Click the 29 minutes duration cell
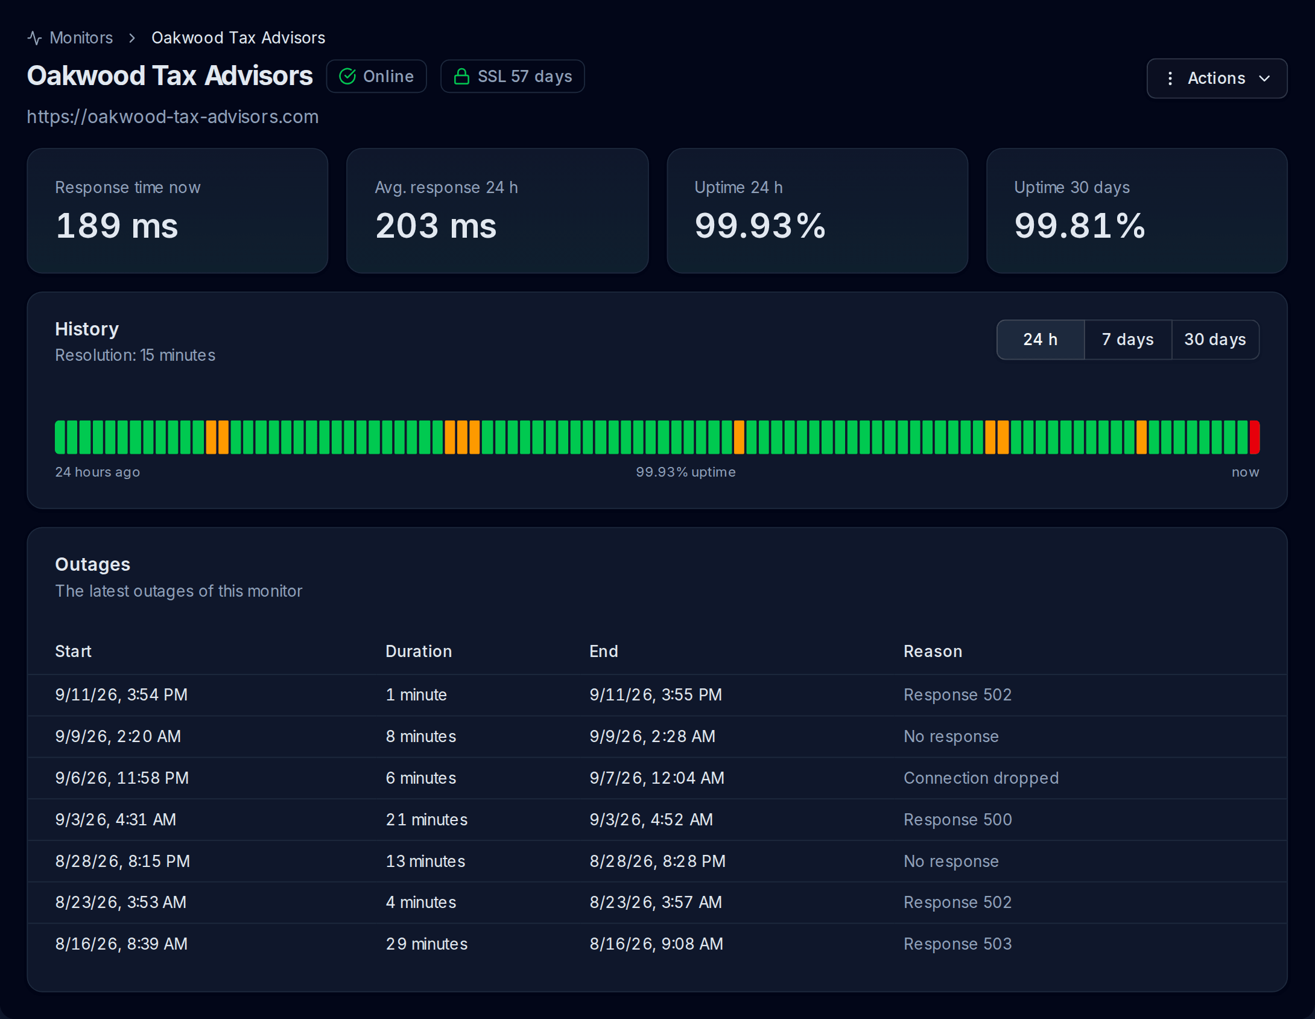This screenshot has height=1019, width=1315. (426, 944)
